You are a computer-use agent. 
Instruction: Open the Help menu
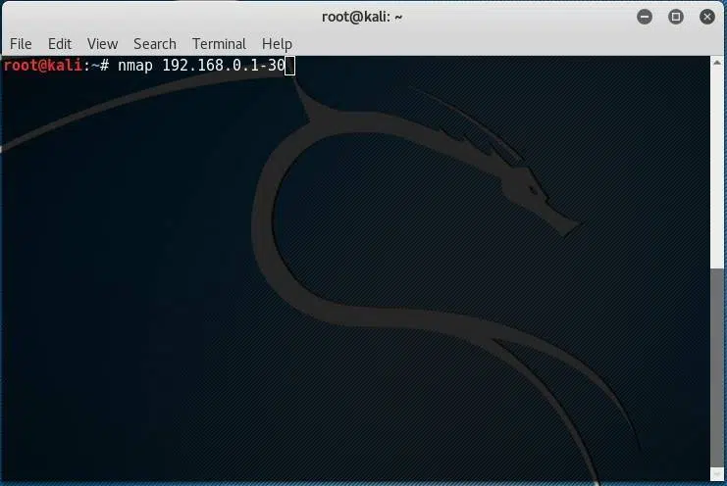pos(277,44)
